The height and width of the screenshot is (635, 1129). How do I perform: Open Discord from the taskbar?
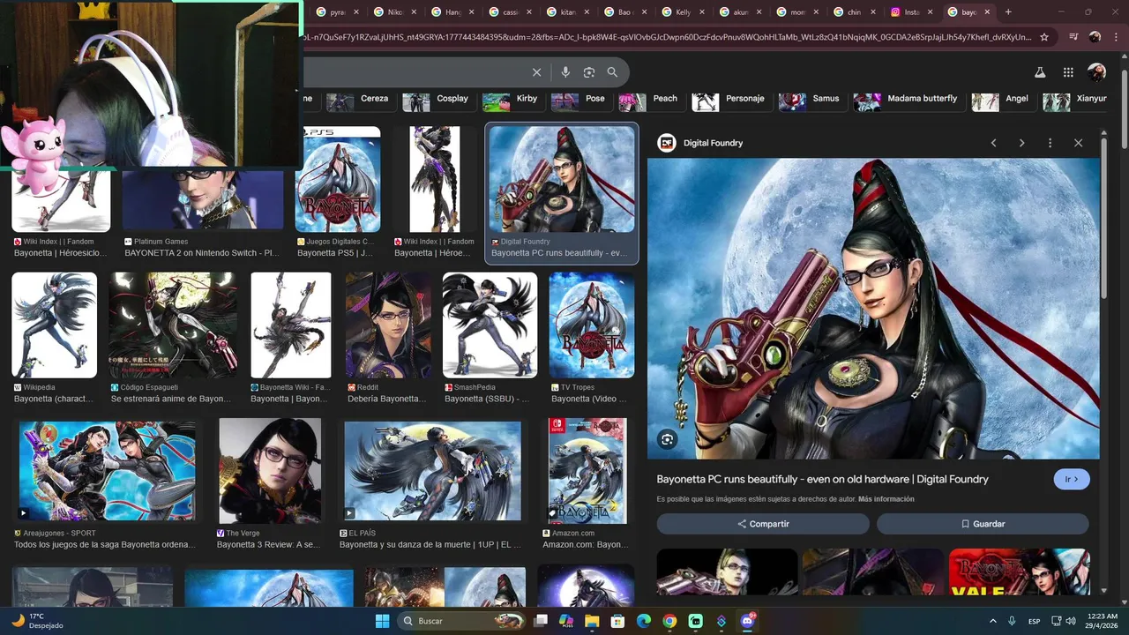[748, 621]
